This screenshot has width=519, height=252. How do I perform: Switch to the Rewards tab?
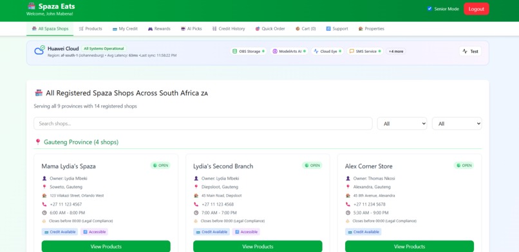[x=159, y=29]
